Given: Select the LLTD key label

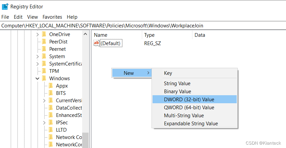Looking at the screenshot, I should (x=61, y=130).
